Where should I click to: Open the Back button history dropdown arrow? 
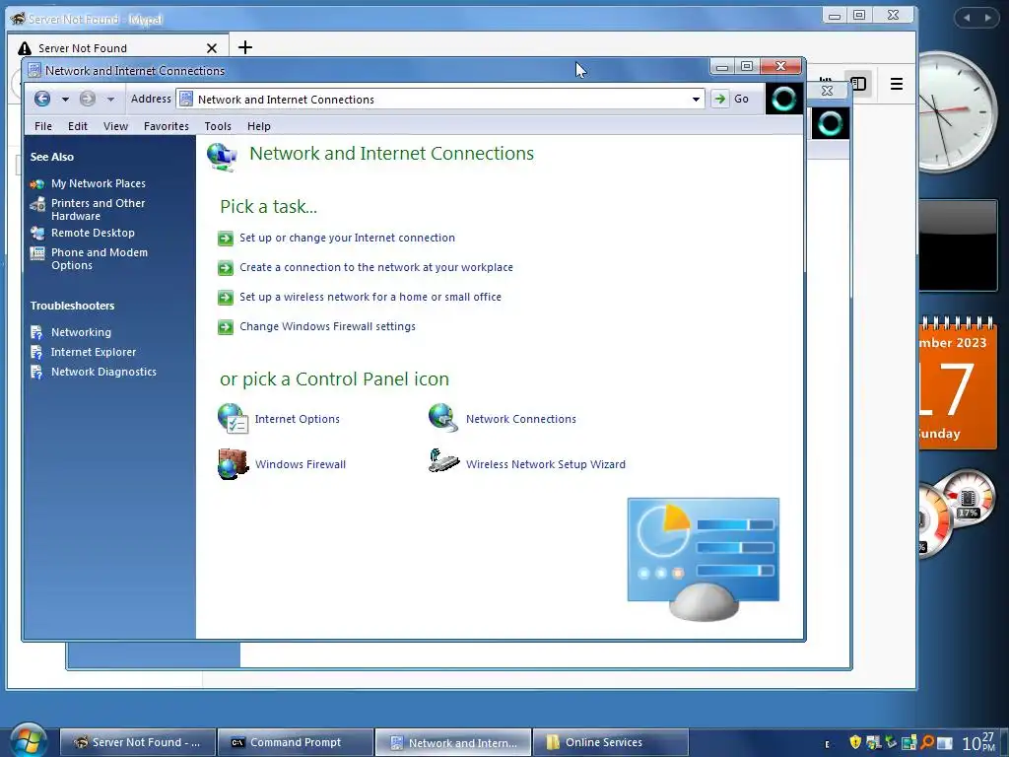65,100
